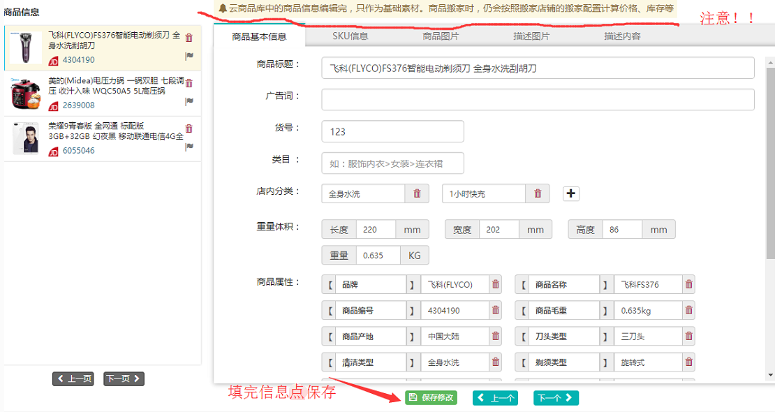Switch to the 商品基本信息 tab

[260, 36]
